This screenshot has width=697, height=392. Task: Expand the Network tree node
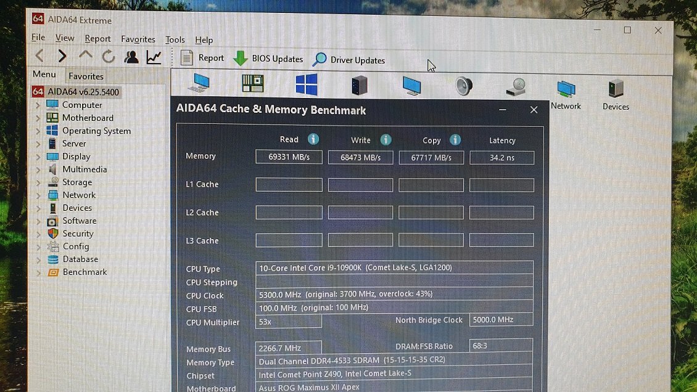pos(38,195)
